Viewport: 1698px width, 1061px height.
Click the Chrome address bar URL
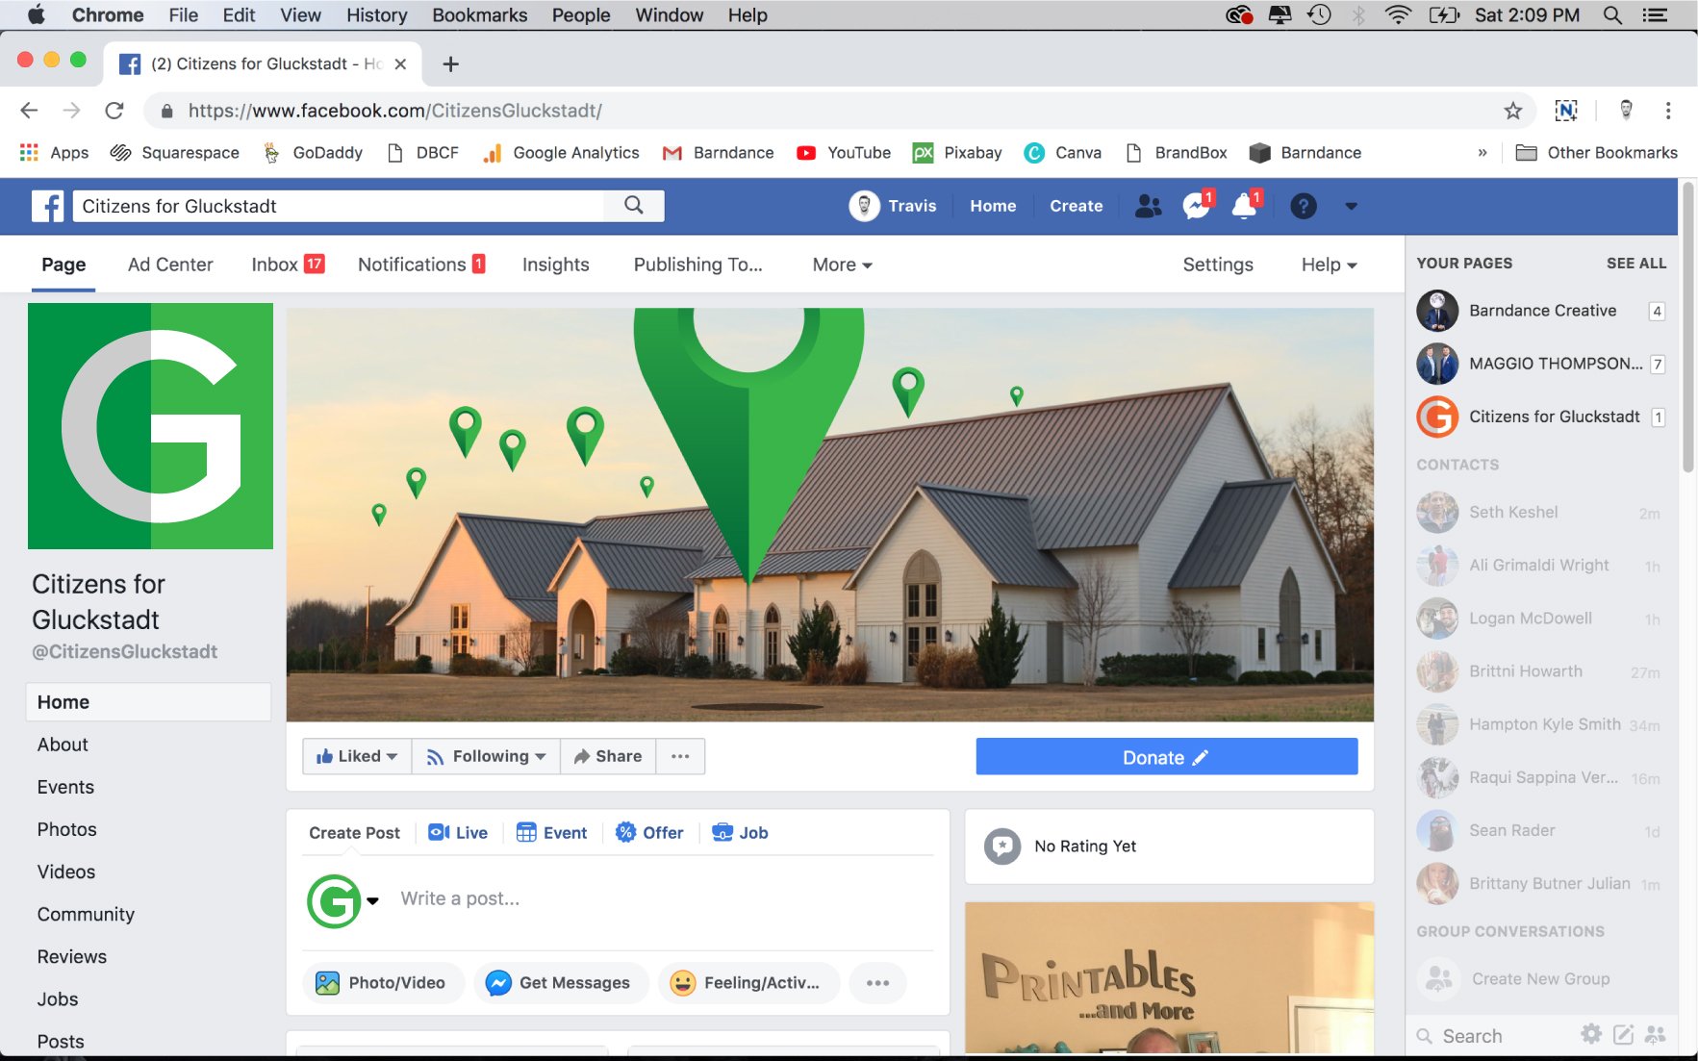click(x=394, y=111)
